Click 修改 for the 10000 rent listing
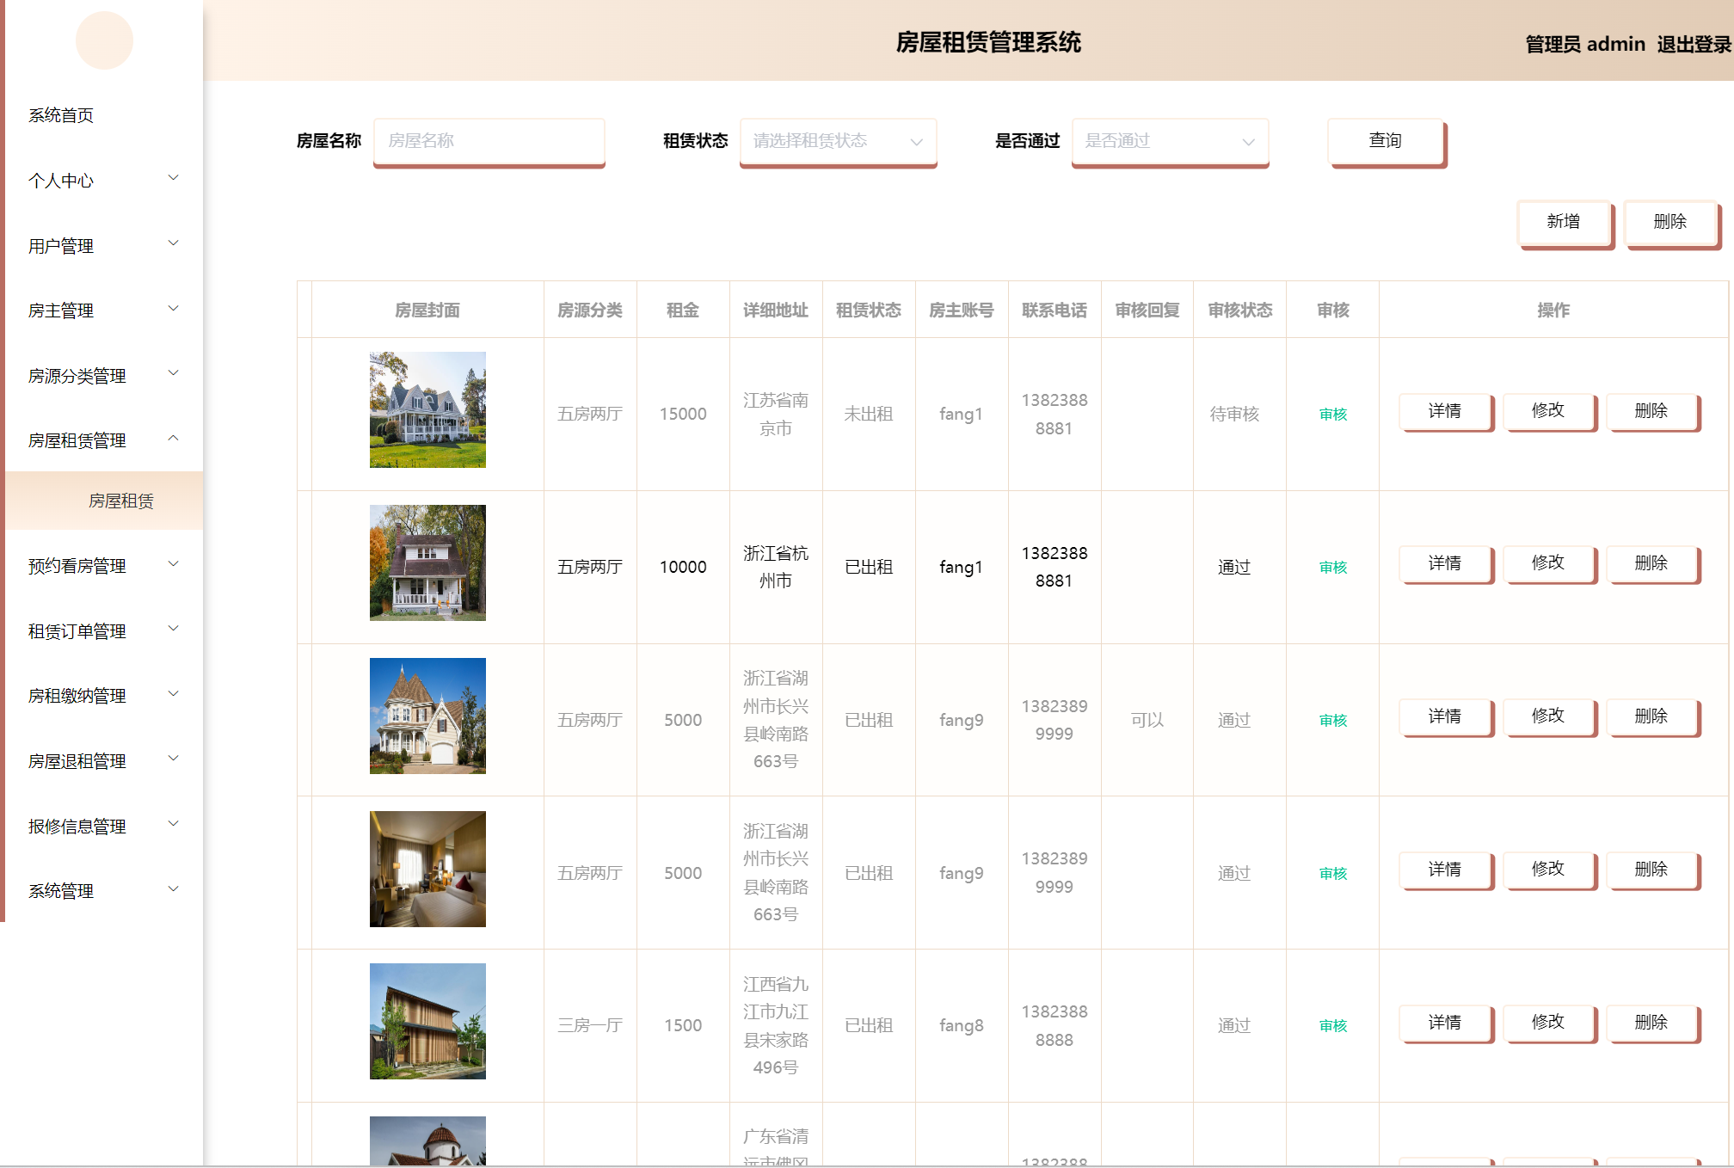Viewport: 1734px width, 1168px height. 1547,563
